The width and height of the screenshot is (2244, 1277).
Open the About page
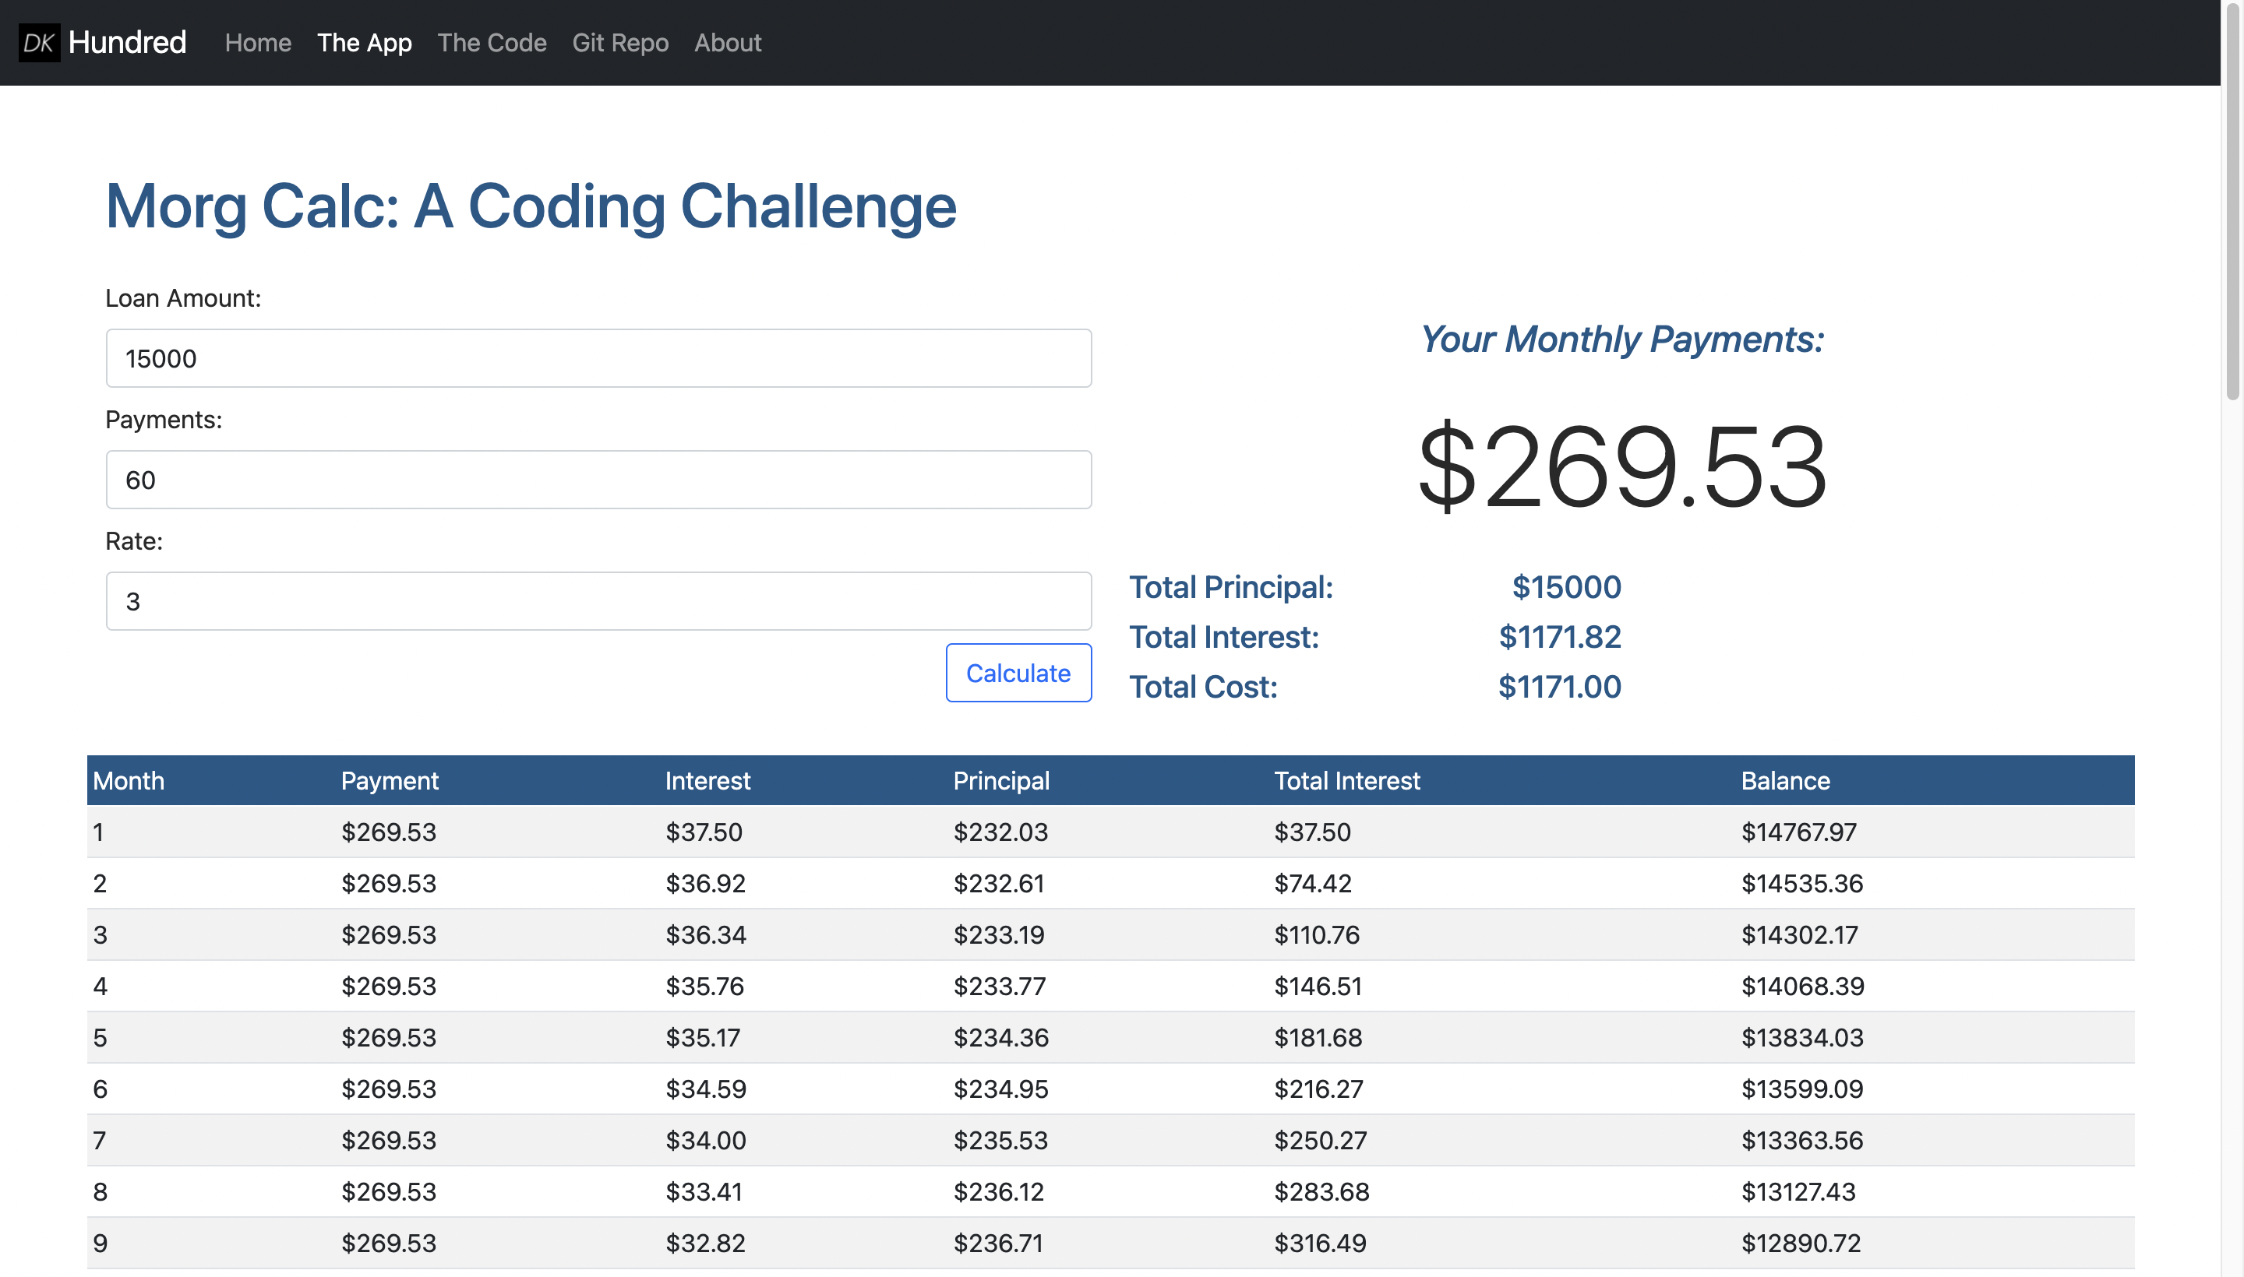coord(728,42)
